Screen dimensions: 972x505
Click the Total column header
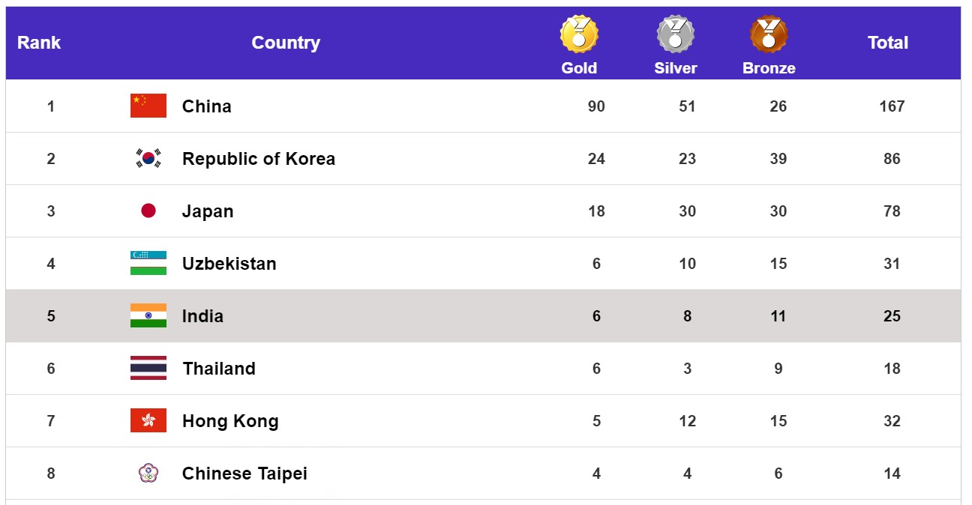[x=888, y=43]
